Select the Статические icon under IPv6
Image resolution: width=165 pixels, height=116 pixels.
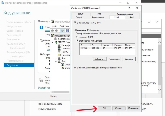pyautogui.click(x=63, y=68)
